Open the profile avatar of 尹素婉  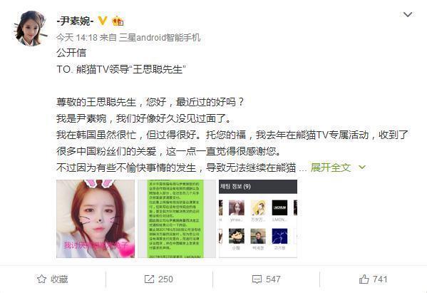coord(30,29)
